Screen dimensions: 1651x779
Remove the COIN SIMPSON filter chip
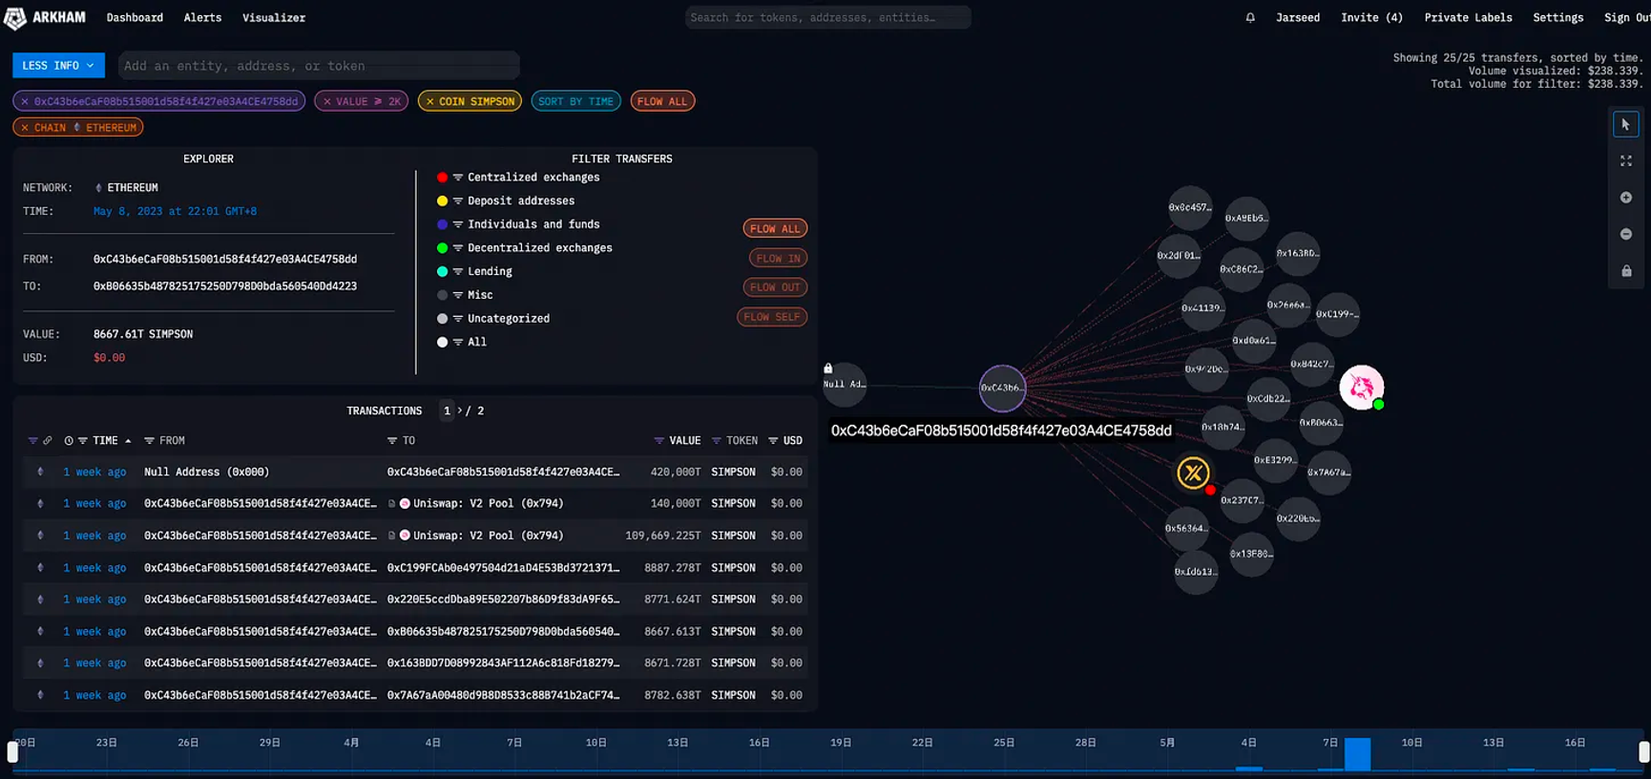tap(430, 101)
